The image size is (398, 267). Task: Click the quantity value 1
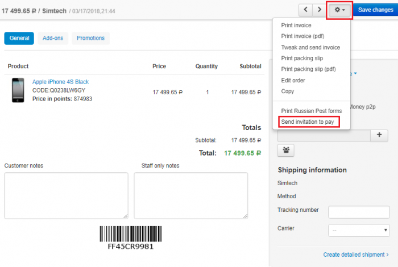point(208,92)
